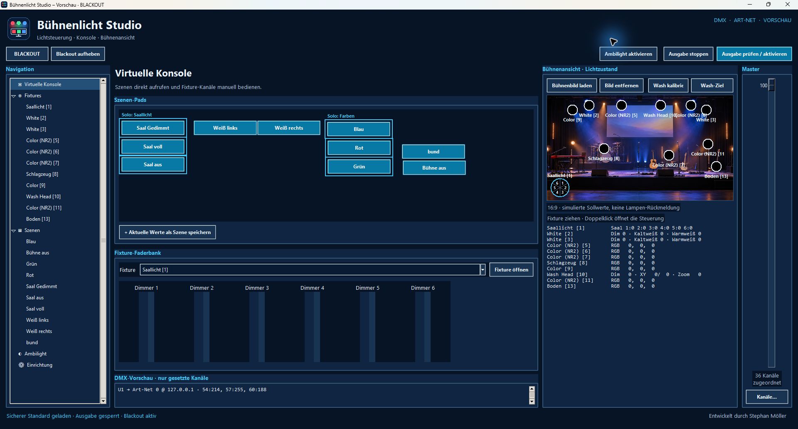The image size is (798, 429).
Task: Click Ambilight aktivieren
Action: [628, 54]
